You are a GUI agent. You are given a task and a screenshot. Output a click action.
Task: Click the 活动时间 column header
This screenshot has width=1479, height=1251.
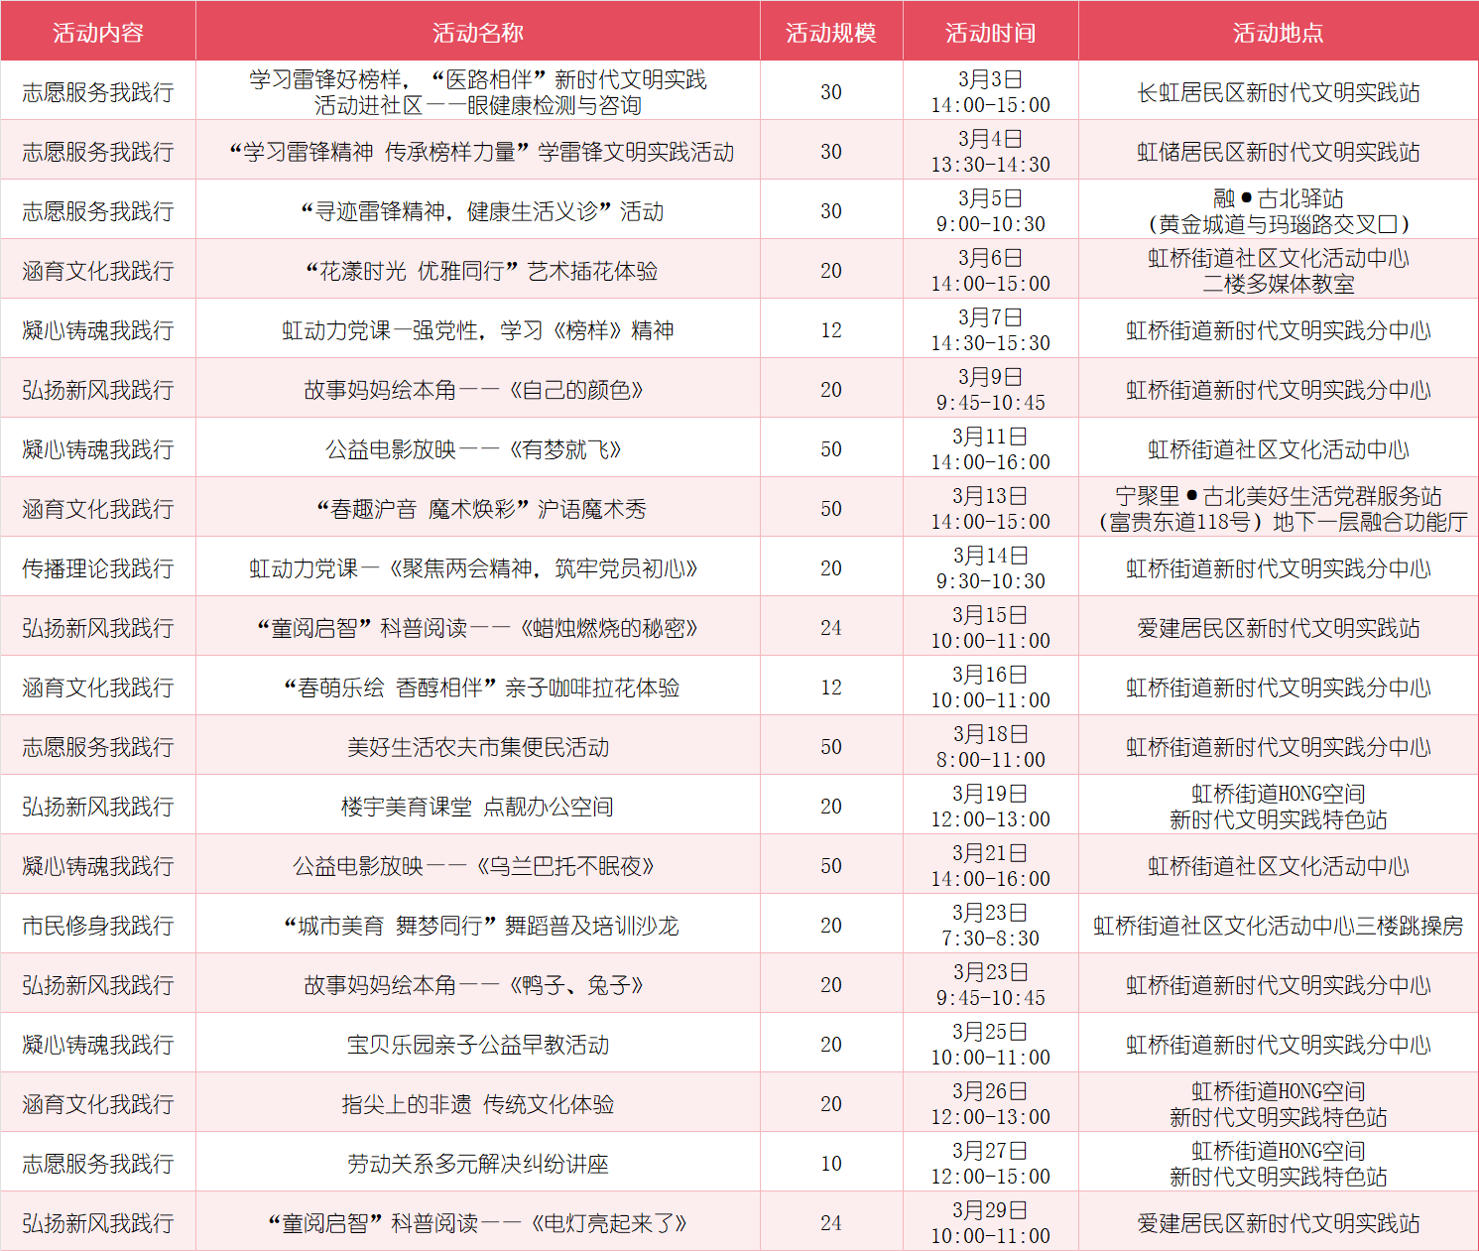(x=990, y=31)
